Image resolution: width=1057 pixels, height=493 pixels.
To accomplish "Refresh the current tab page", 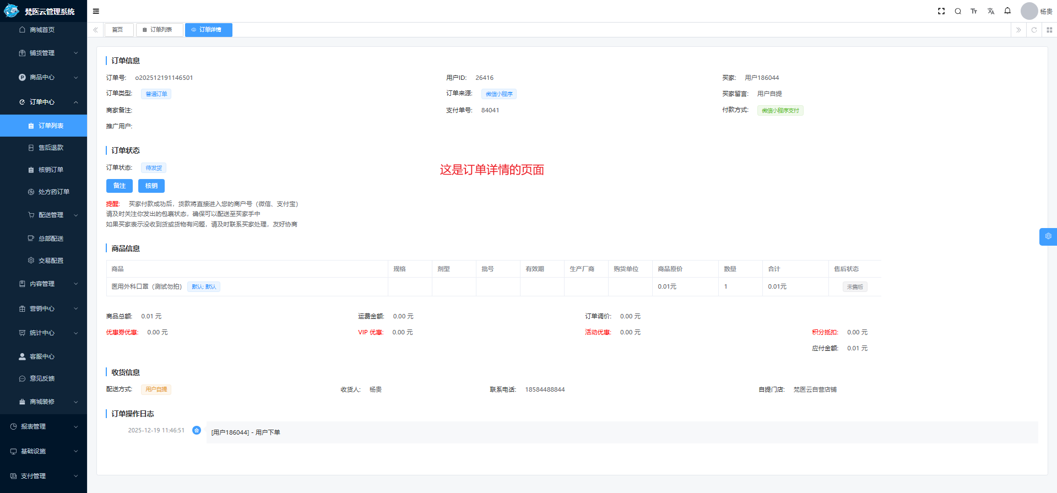I will click(1034, 30).
